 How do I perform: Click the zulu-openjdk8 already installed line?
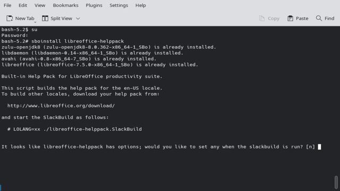[x=108, y=47]
